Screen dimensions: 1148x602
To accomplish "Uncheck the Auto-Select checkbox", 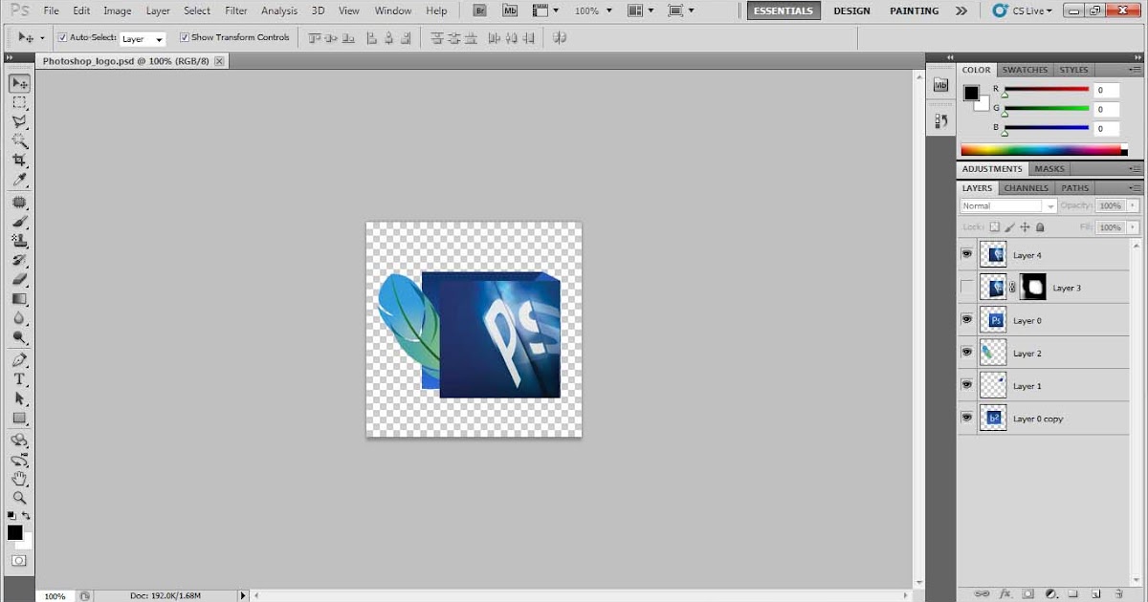I will click(x=62, y=37).
